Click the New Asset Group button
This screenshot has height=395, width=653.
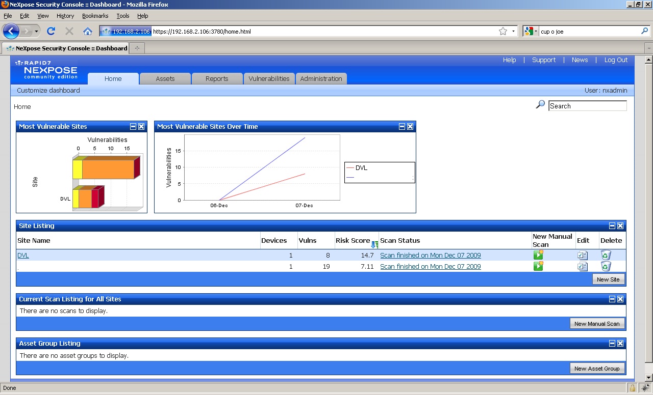click(597, 368)
